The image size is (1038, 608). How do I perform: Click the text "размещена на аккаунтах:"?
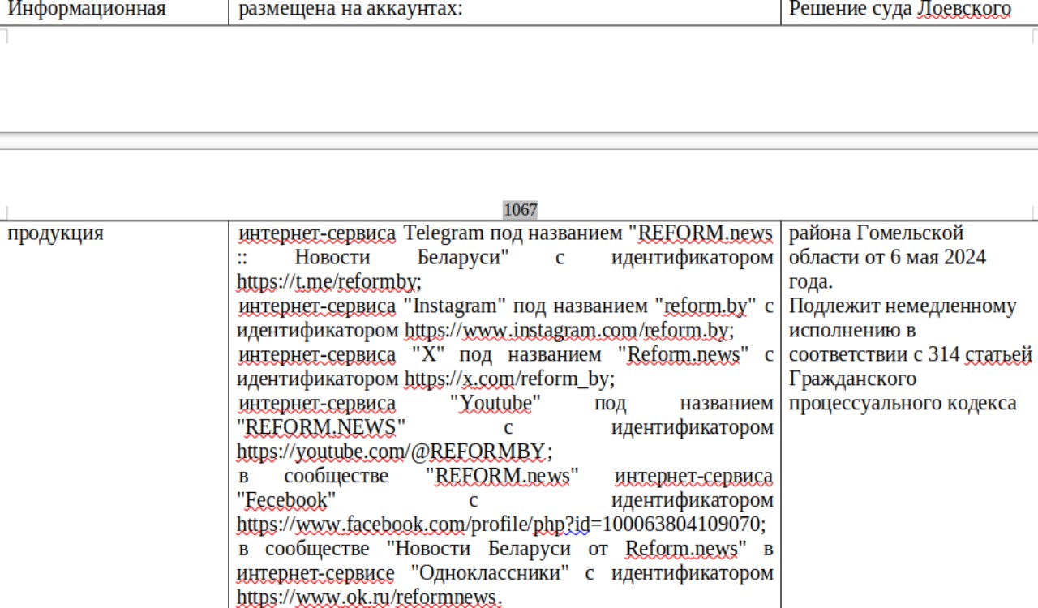click(350, 10)
